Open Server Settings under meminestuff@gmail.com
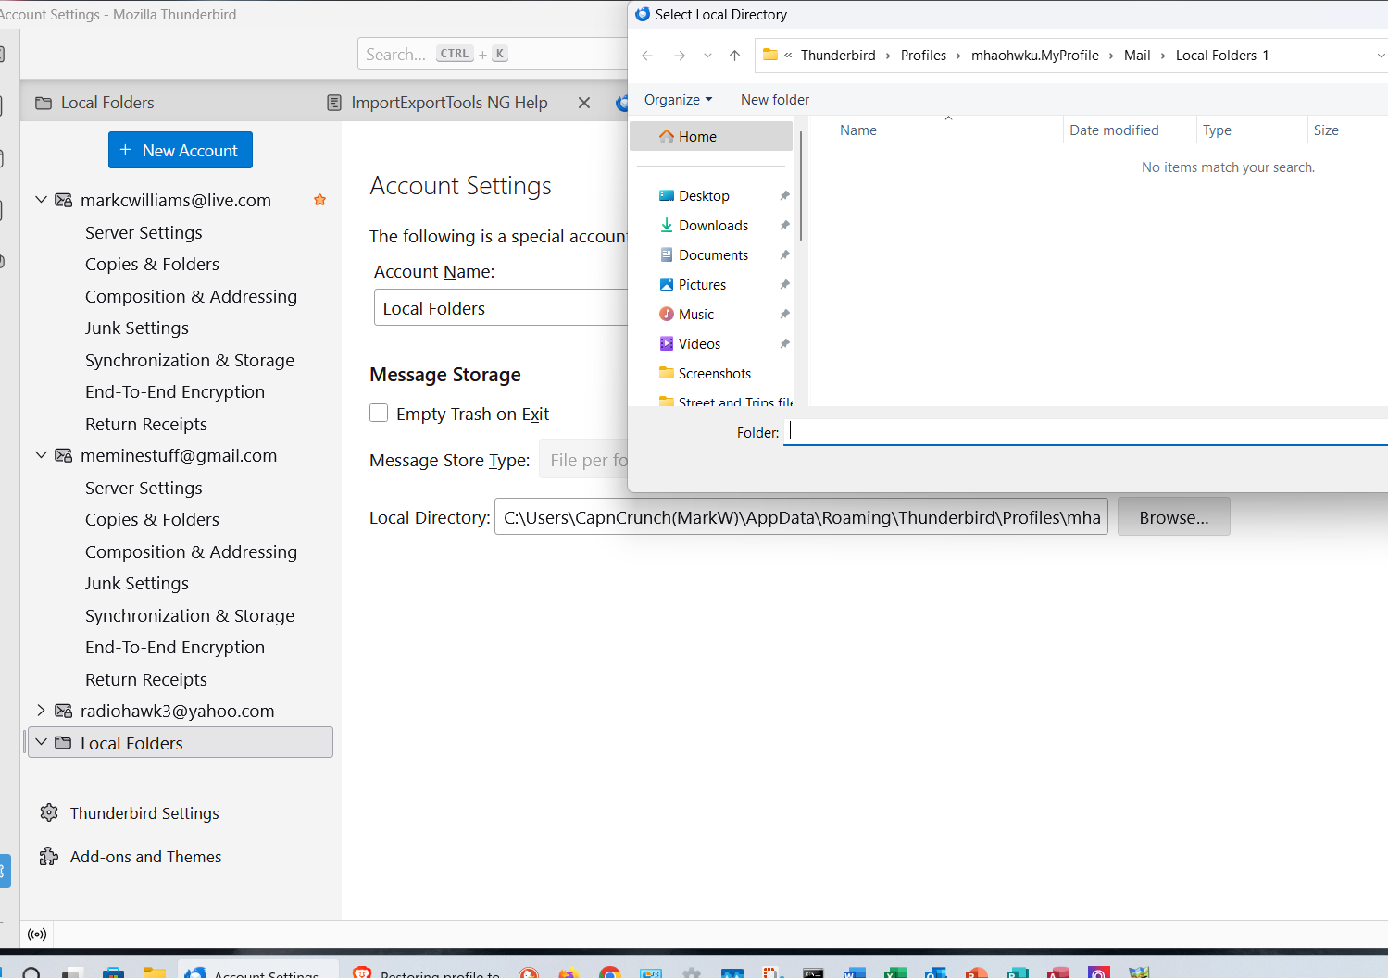Viewport: 1388px width, 978px height. [144, 488]
